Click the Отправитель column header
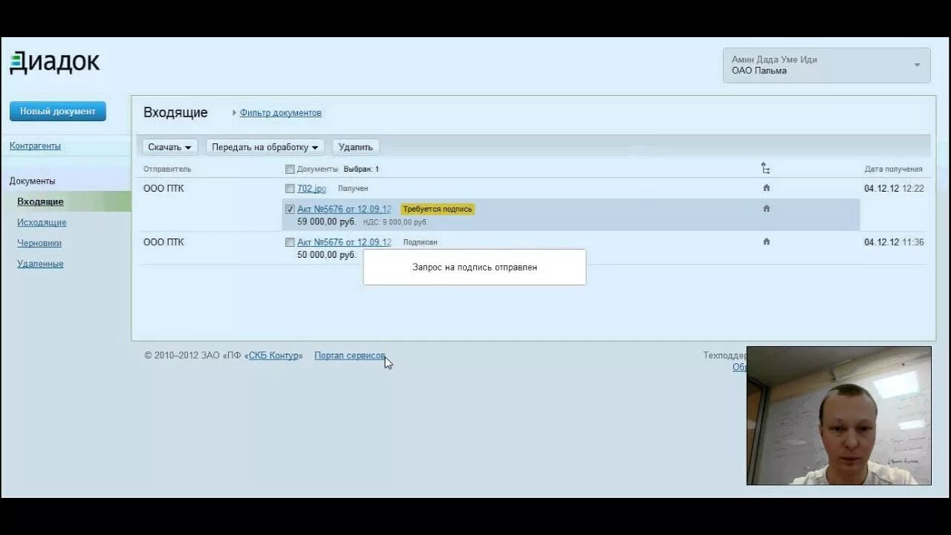951x535 pixels. coord(167,169)
